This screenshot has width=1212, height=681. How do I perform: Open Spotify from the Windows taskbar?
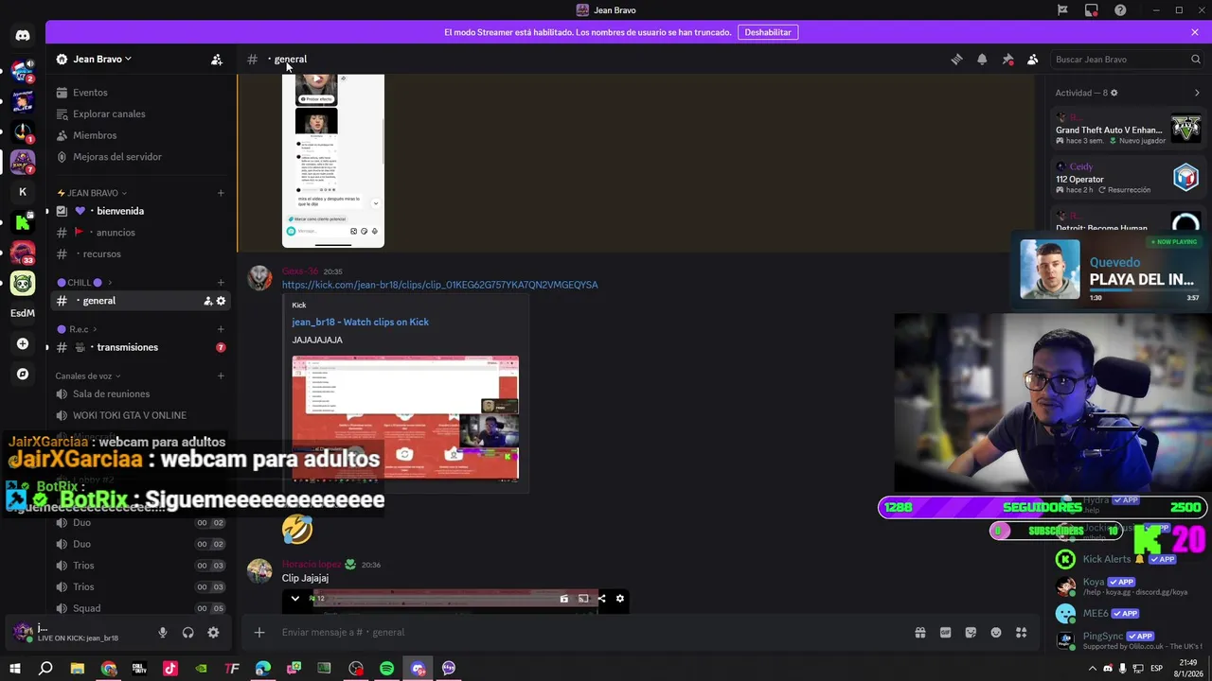pyautogui.click(x=386, y=669)
